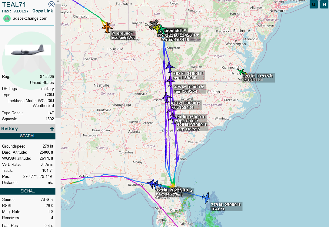Open the adsbexchange.com logo icon
This screenshot has height=227, width=329.
(7, 18)
